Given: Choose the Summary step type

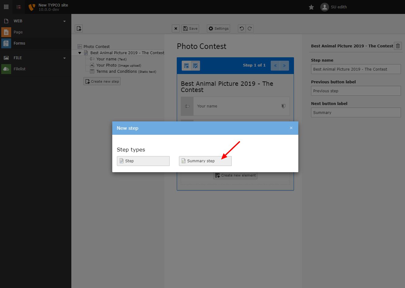Looking at the screenshot, I should [x=205, y=161].
